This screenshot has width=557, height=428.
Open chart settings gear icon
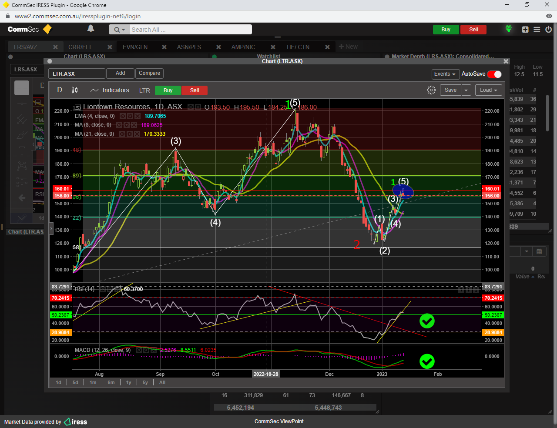tap(431, 90)
